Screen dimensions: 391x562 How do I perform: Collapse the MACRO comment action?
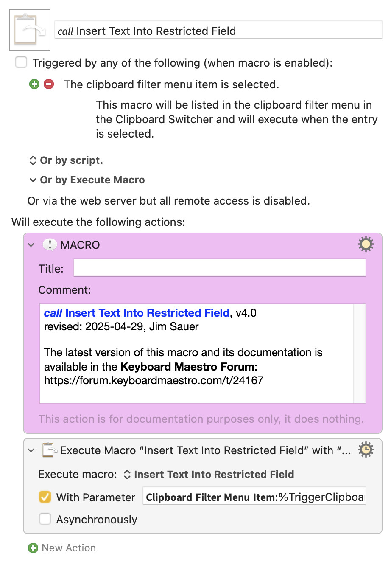(x=31, y=245)
